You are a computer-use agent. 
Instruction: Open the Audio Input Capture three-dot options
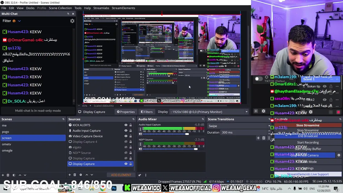tap(140, 129)
